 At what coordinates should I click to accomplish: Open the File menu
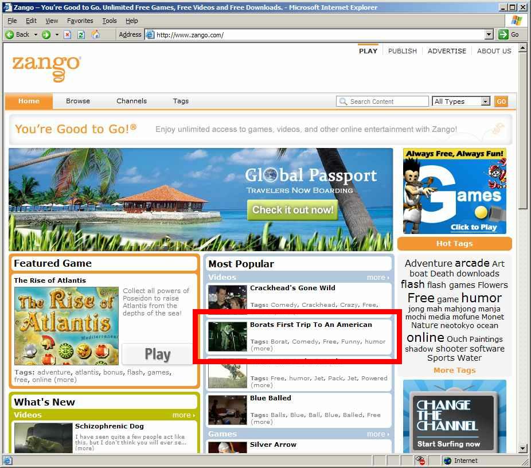12,21
